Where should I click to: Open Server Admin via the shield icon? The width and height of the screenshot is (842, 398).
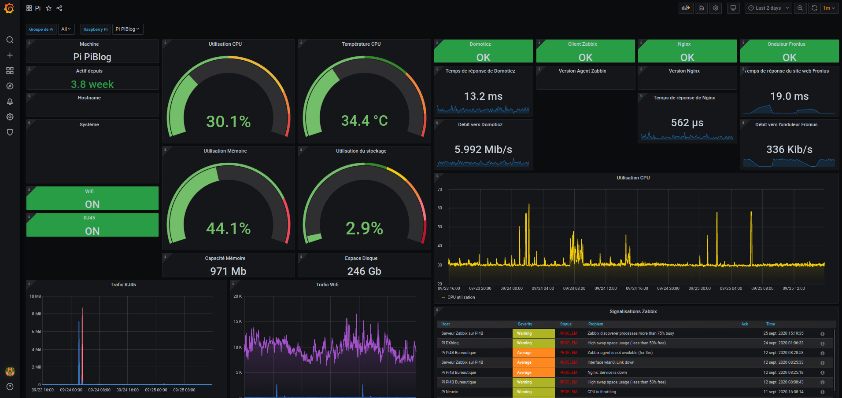pos(10,132)
